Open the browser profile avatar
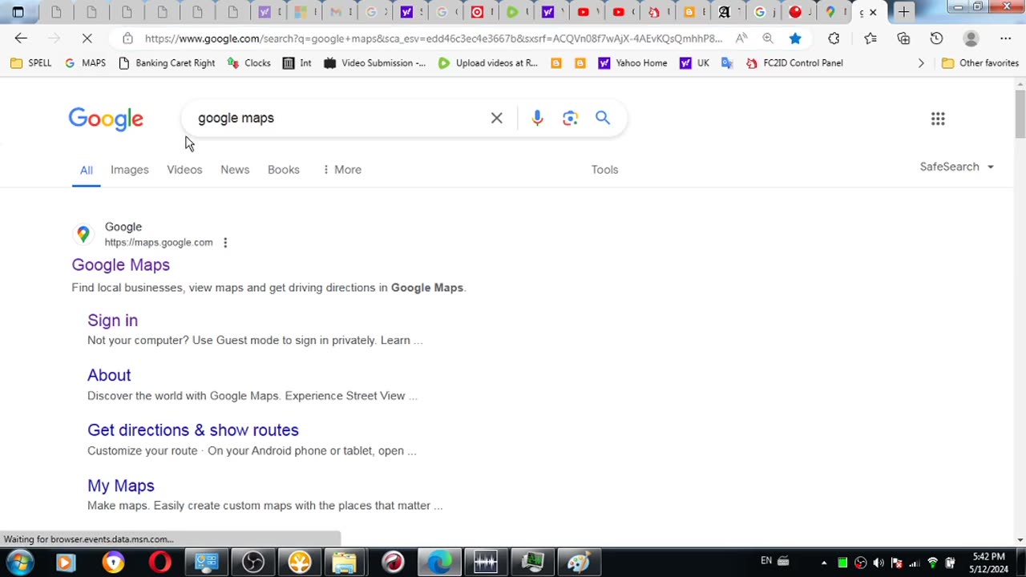Screen dimensions: 1026x577 tap(971, 38)
